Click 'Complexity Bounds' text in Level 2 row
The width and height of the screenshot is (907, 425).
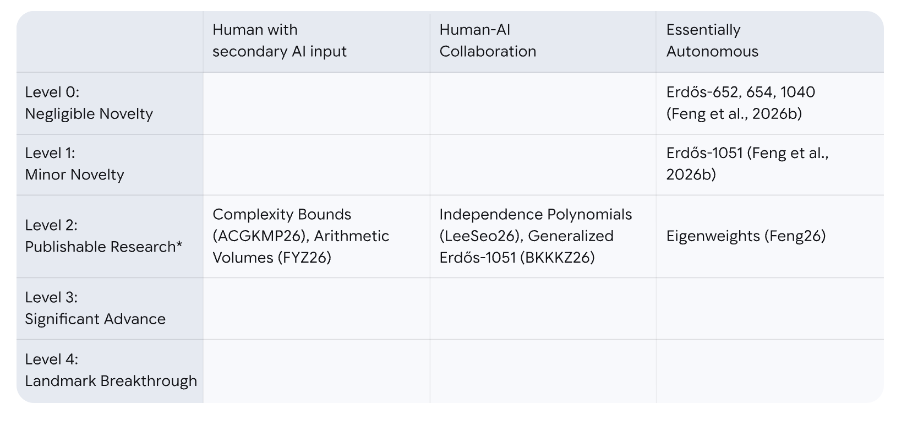[x=281, y=215]
